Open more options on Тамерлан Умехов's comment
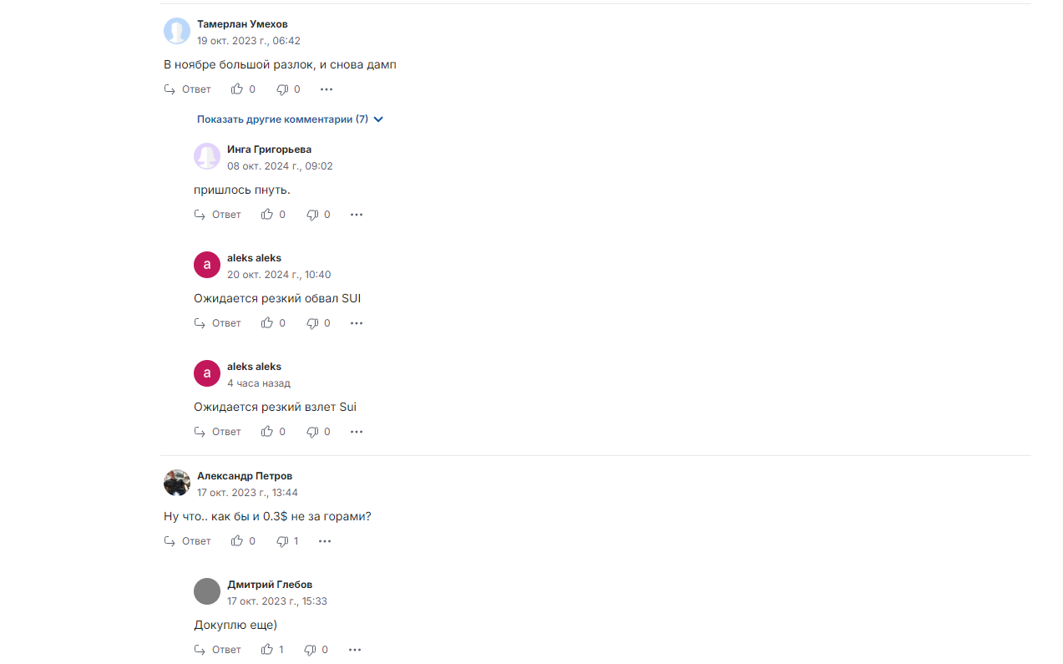The height and width of the screenshot is (664, 1063). coord(326,89)
